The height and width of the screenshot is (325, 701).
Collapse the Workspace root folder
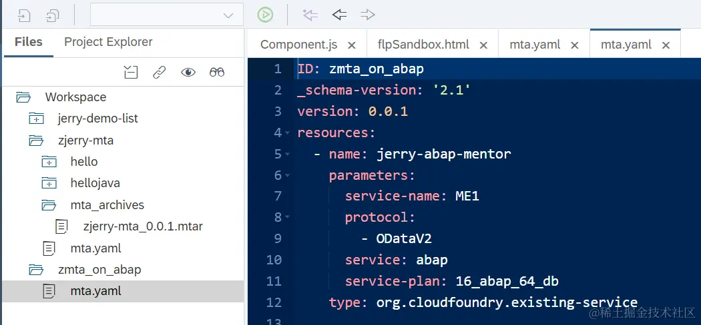click(x=23, y=97)
